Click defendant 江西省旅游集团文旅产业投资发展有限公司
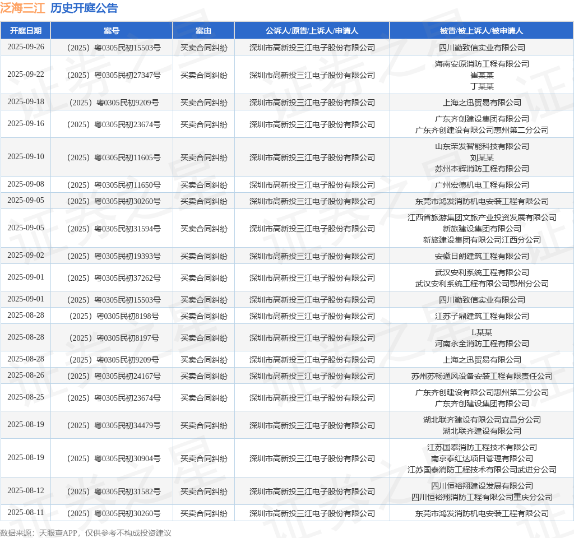Screen dimensions: 574x538 (x=482, y=217)
